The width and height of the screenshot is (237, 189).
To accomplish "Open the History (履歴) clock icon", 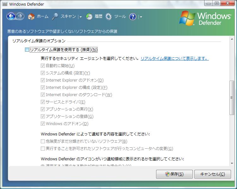I will tap(89, 16).
